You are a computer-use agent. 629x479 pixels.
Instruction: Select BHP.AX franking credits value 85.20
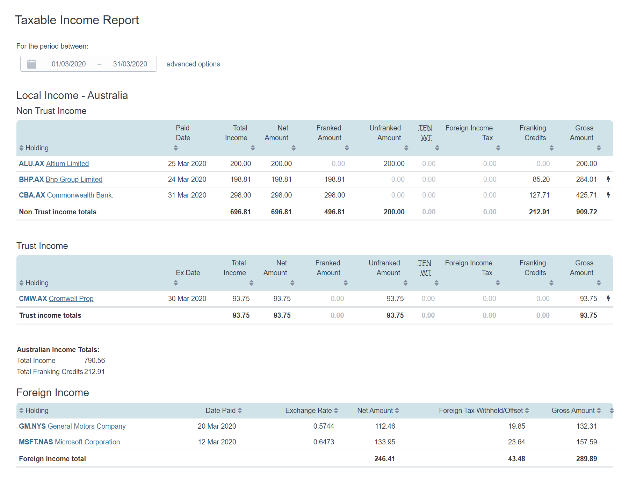tap(541, 179)
